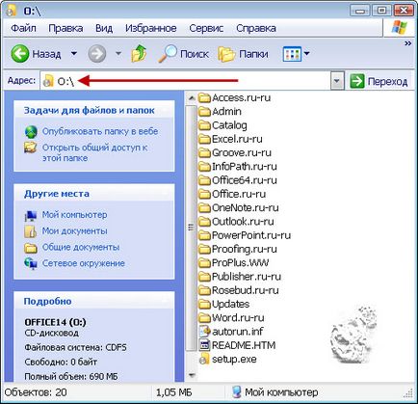Open Мои документы sidebar link

coord(75,230)
